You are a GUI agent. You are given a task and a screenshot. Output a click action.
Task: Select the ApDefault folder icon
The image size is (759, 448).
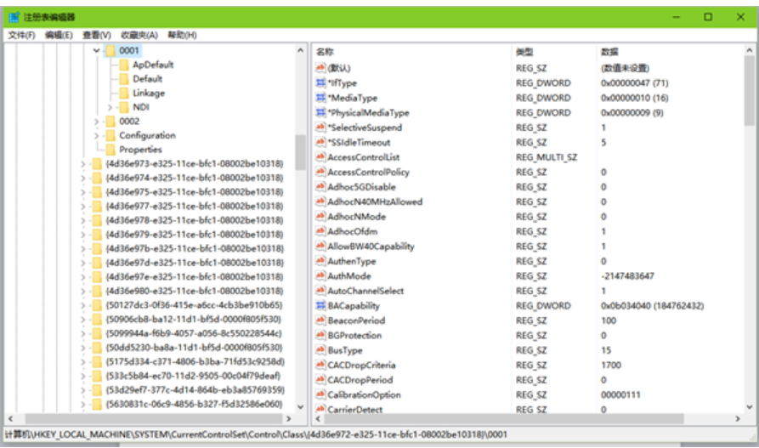coord(123,65)
